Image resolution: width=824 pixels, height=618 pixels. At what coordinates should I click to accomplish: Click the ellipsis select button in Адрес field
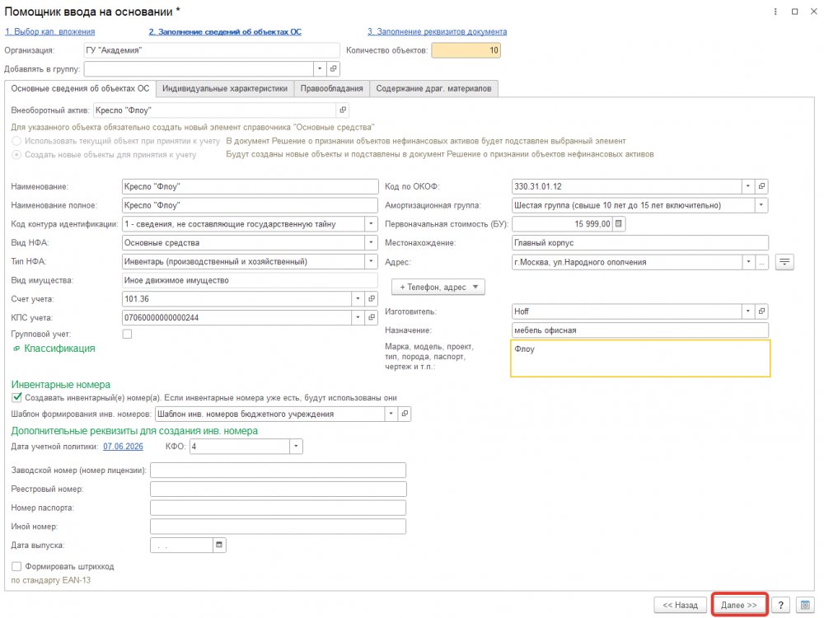(762, 262)
